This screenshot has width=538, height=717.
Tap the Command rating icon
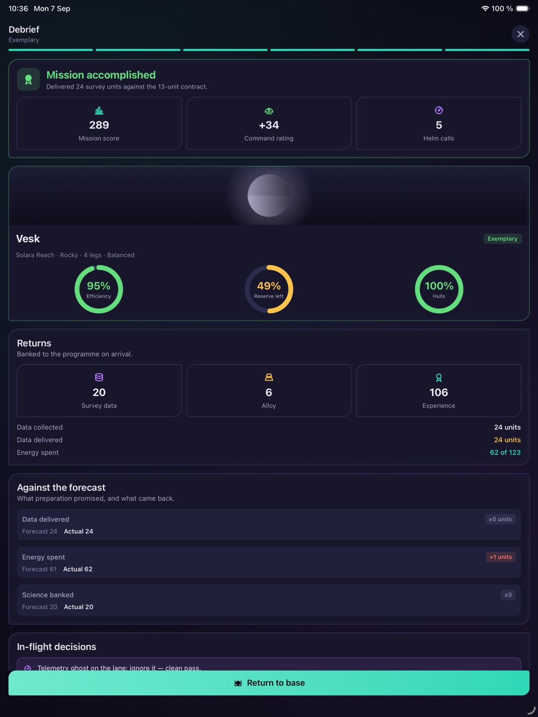tap(269, 110)
